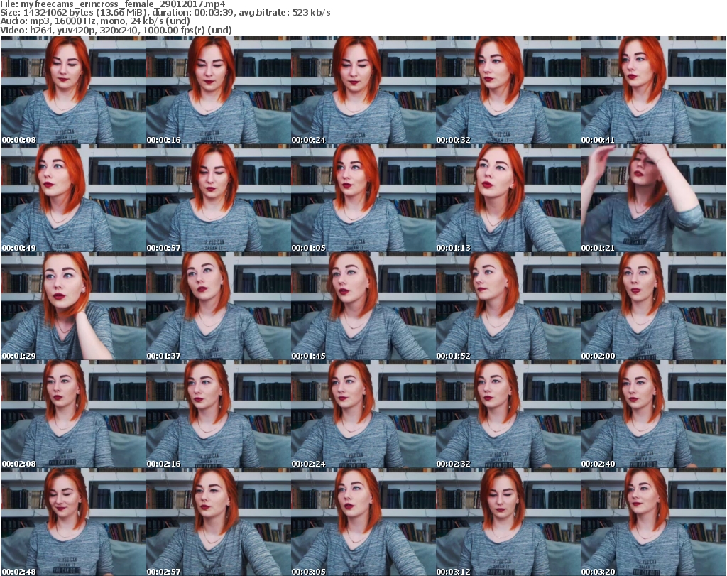Select the frame stamped 00:03:05
This screenshot has width=727, height=576.
pos(363,523)
